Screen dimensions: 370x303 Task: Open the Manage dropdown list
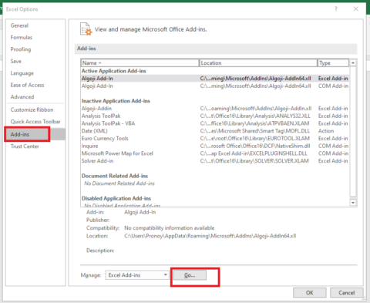pyautogui.click(x=137, y=275)
